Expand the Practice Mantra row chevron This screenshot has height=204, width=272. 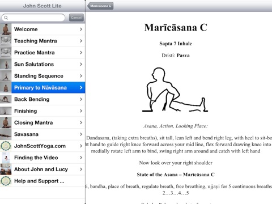81,53
